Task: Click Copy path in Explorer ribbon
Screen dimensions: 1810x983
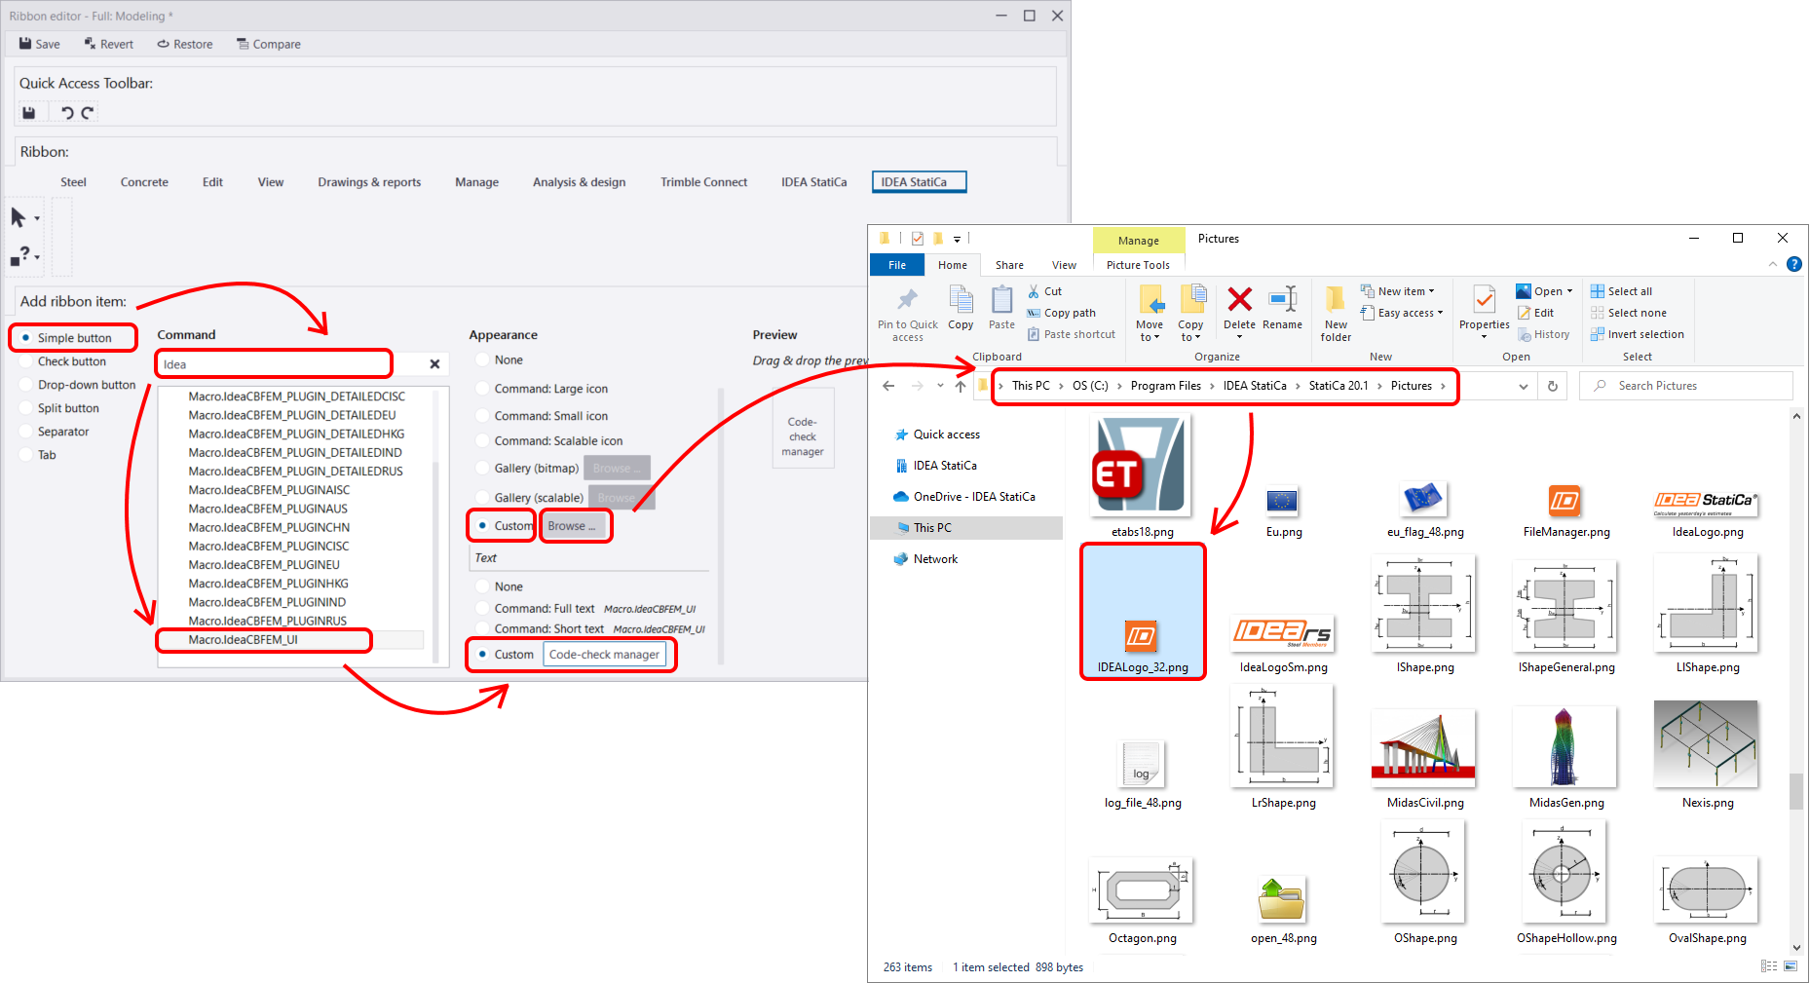Action: coord(1062,313)
